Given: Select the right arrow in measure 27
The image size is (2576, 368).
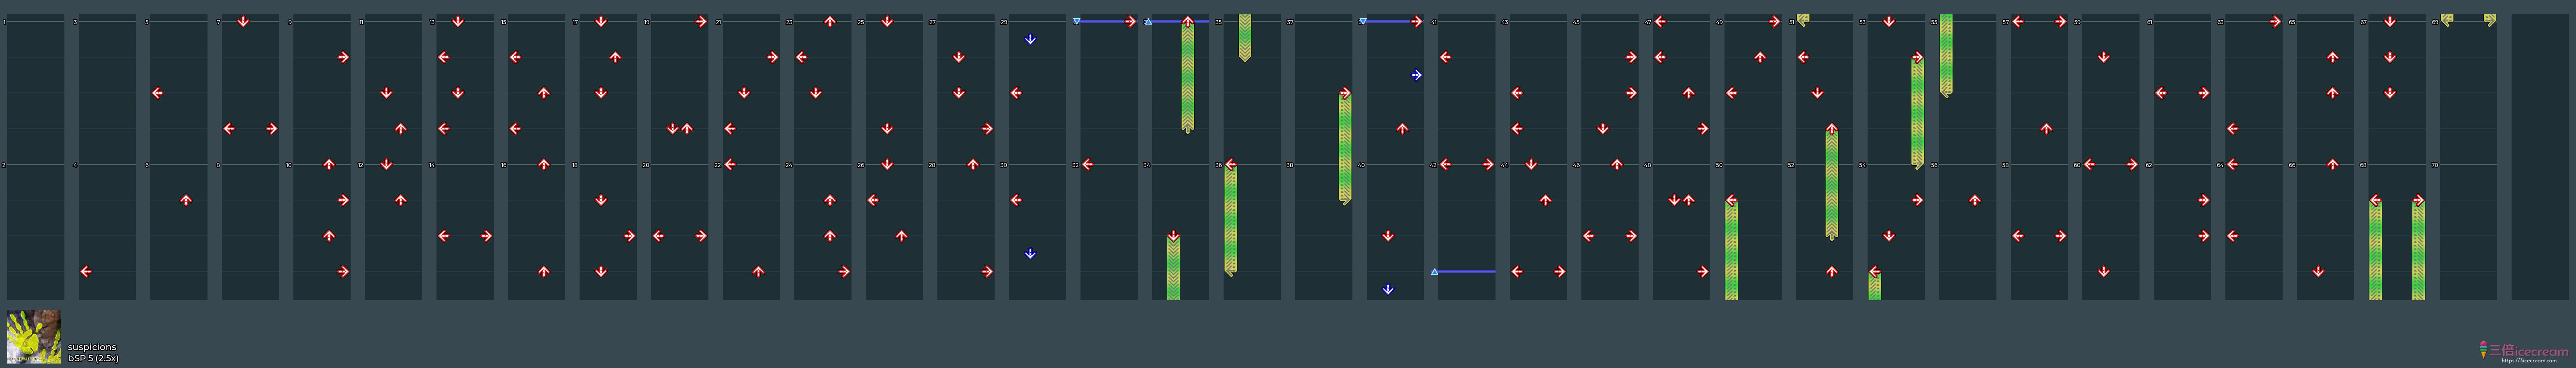Looking at the screenshot, I should pos(987,129).
